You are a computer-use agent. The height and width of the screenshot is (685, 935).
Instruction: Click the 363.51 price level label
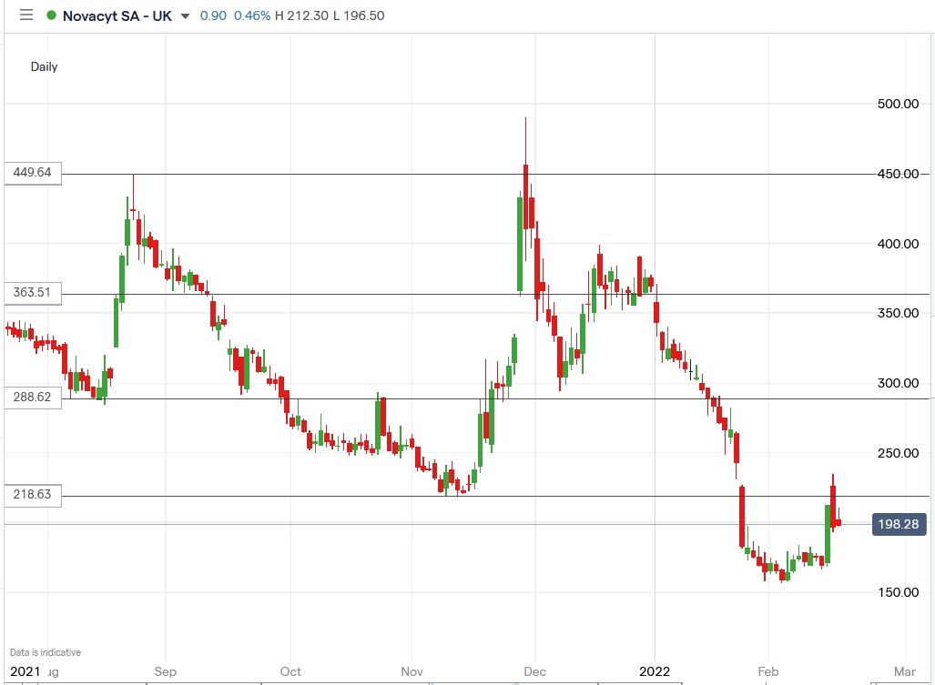[x=31, y=293]
